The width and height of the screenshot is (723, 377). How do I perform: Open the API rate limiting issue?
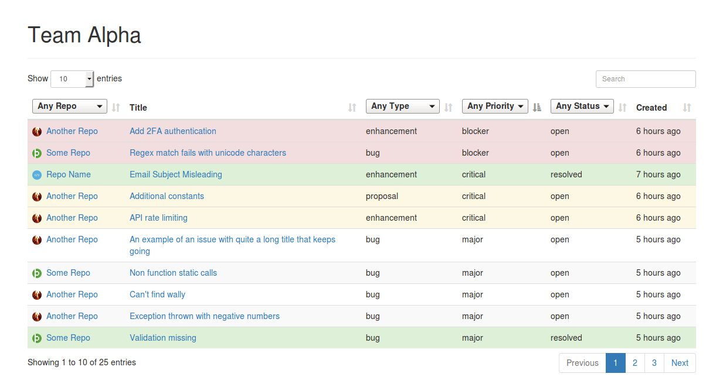tap(158, 218)
